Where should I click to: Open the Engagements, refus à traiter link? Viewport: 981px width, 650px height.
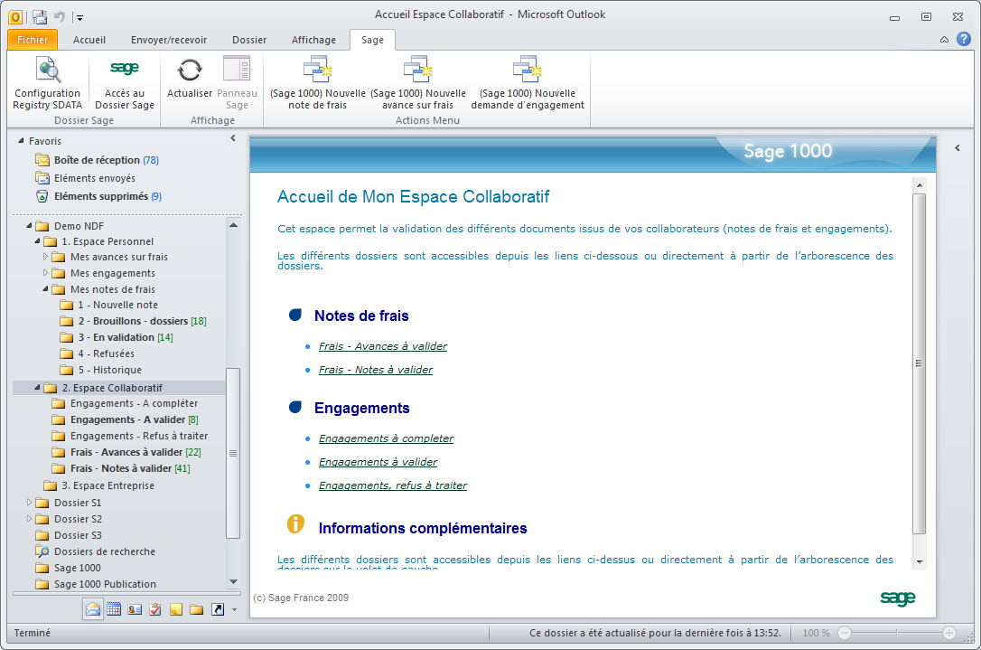tap(393, 486)
